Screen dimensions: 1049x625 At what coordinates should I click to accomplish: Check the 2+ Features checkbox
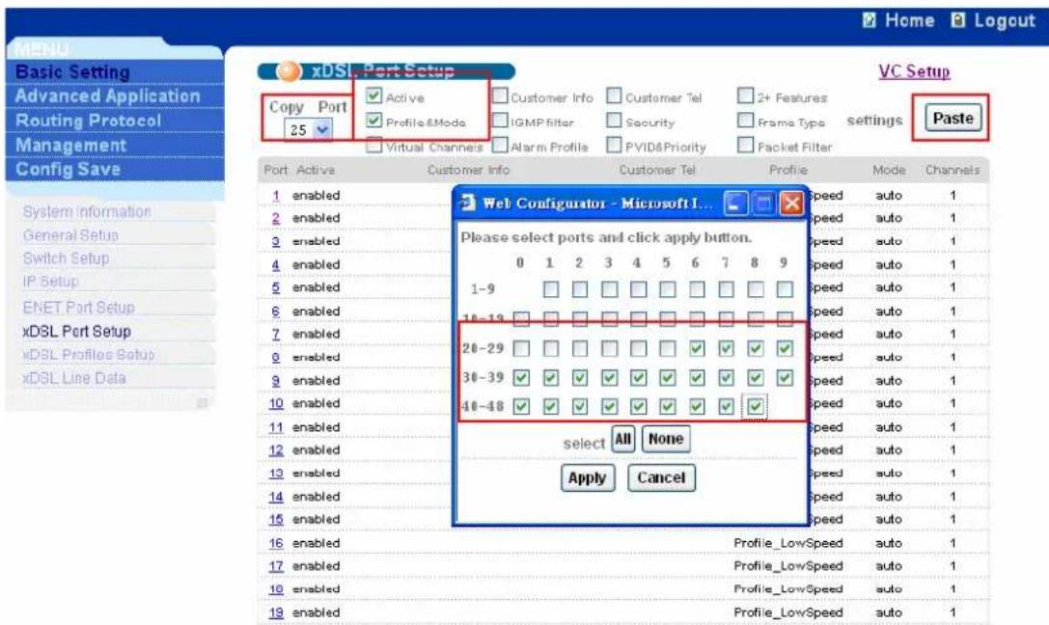point(745,96)
